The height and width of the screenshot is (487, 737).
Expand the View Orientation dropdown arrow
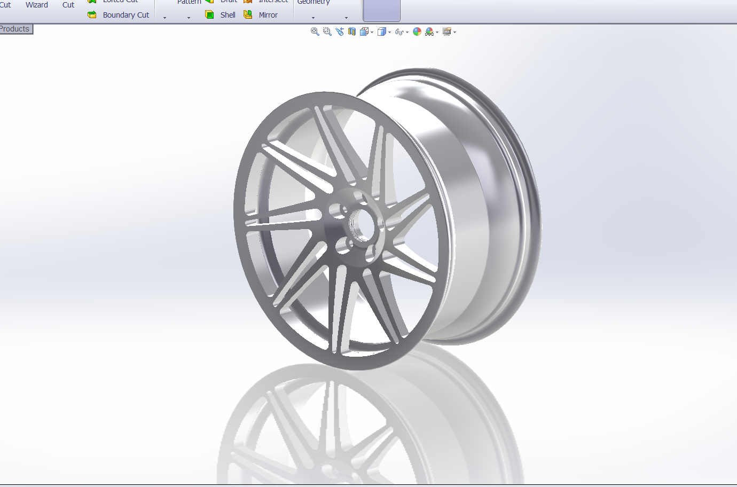tap(372, 33)
